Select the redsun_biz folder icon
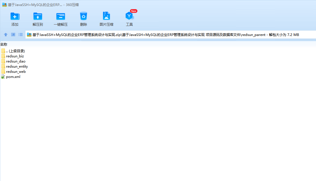This screenshot has width=316, height=181. pyautogui.click(x=3, y=56)
